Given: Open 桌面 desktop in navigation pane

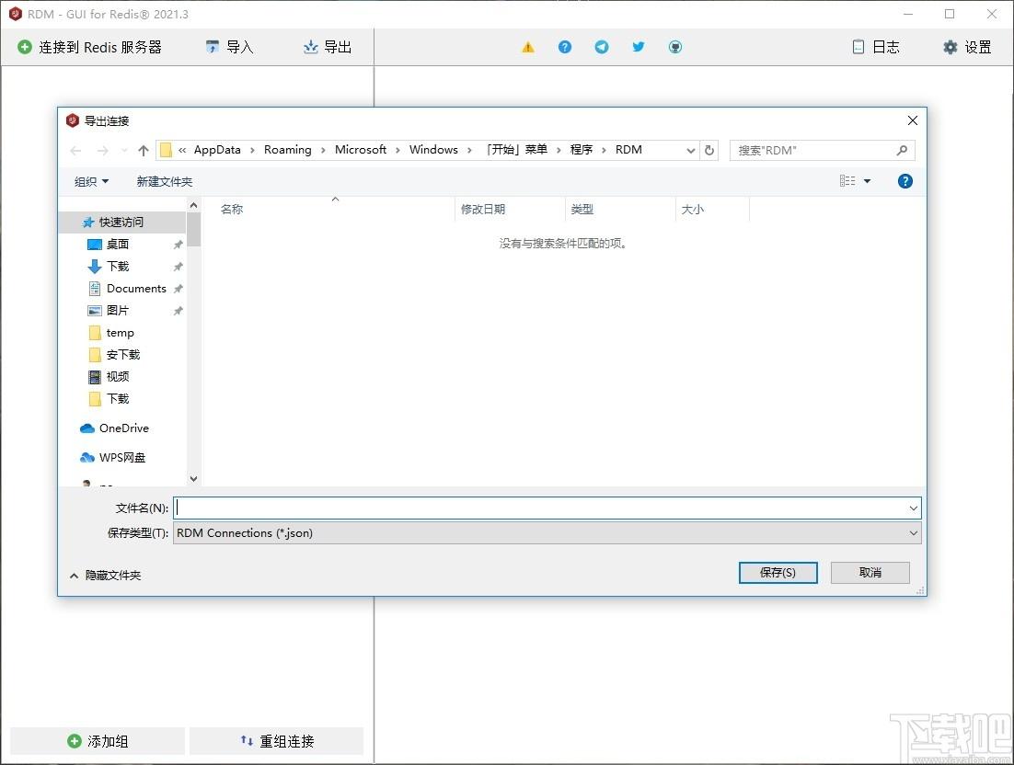Looking at the screenshot, I should point(118,245).
